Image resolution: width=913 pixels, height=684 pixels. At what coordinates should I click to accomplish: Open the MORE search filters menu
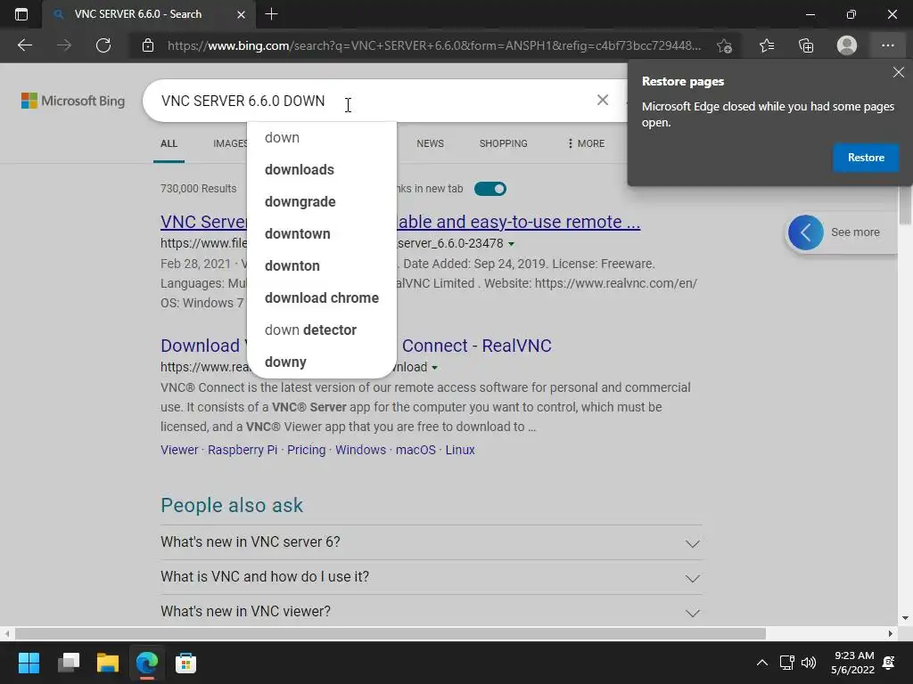click(x=586, y=143)
